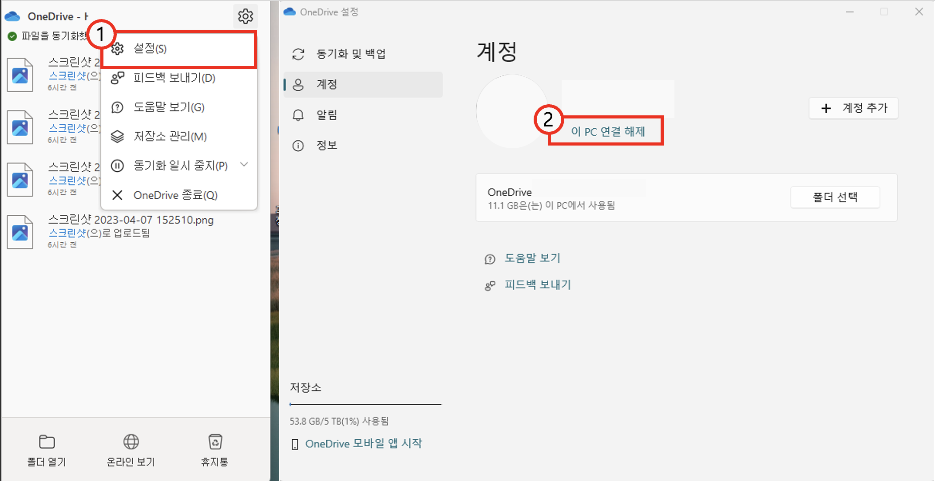Viewport: 935px width, 481px height.
Task: Choose 피드백 보내기(D) menu entry
Action: (174, 78)
